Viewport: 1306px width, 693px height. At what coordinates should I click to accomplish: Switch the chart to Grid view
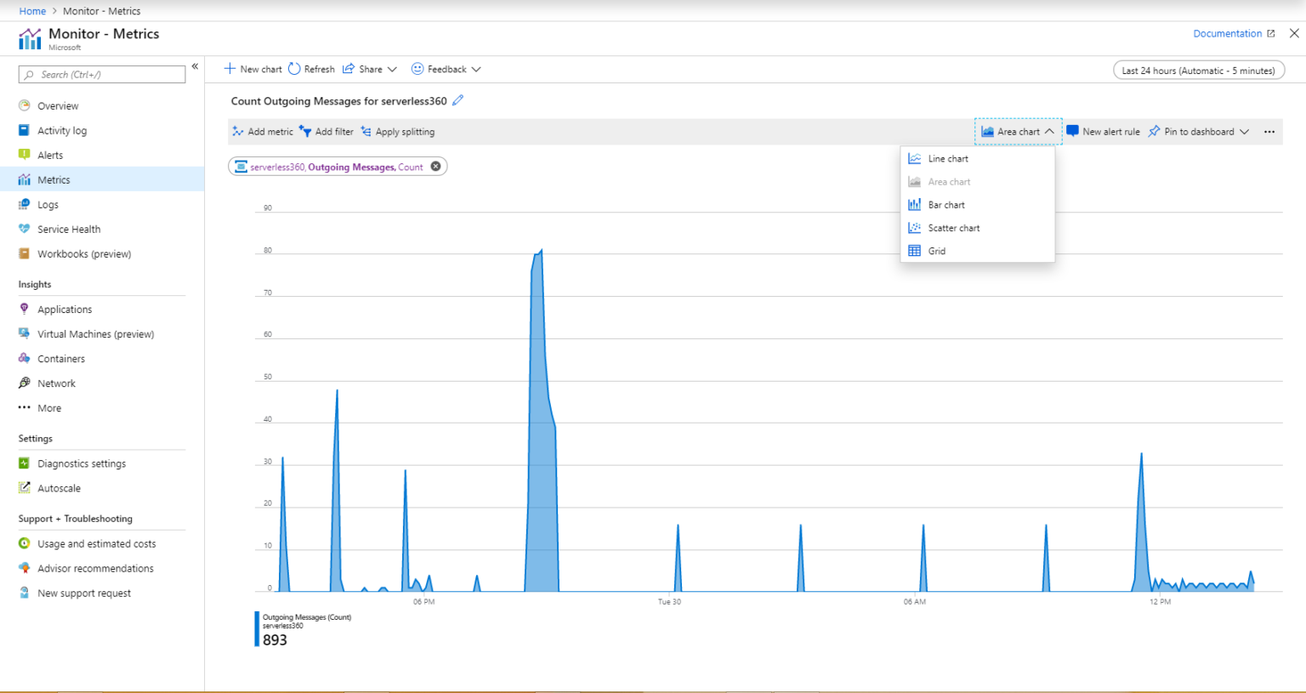(936, 250)
